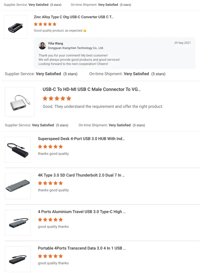The height and width of the screenshot is (274, 201).
Task: Open the 4K Type 3.0 SD Card Thunderbolt title
Action: point(81,175)
